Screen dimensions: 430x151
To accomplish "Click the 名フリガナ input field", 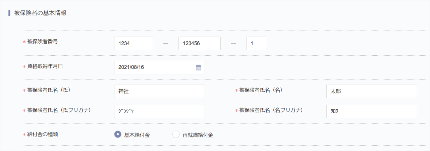I will click(371, 111).
